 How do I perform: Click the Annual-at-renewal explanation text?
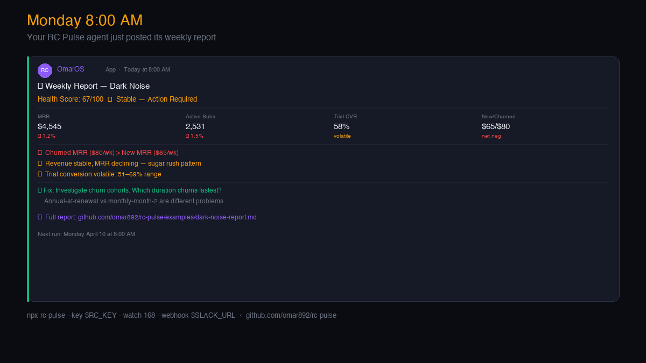[x=135, y=201]
